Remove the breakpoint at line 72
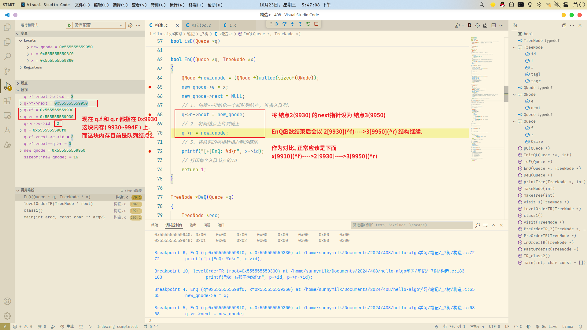The height and width of the screenshot is (330, 587). point(150,151)
